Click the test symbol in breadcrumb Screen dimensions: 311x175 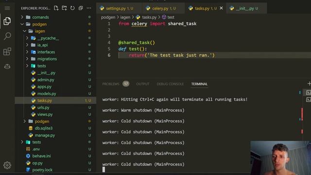coord(171,17)
